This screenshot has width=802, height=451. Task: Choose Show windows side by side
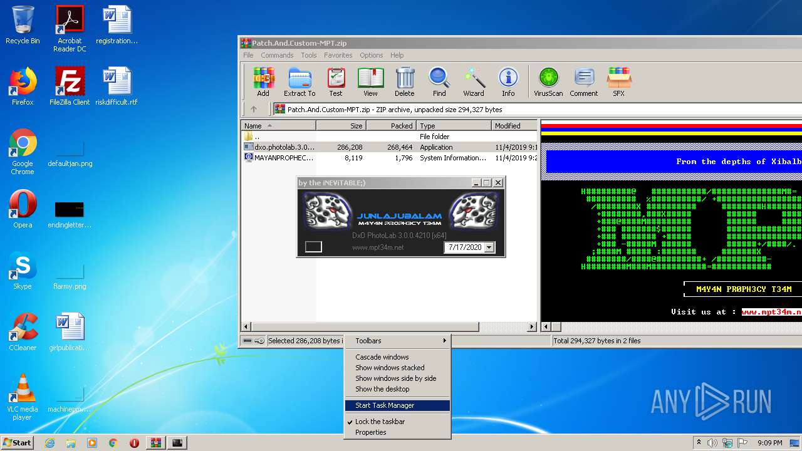(397, 378)
